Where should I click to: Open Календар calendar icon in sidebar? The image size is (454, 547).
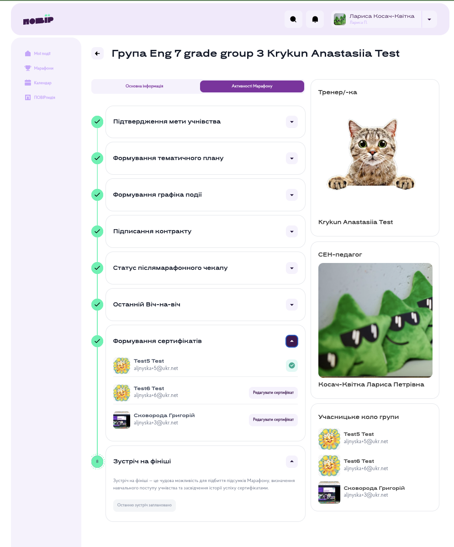pos(28,83)
